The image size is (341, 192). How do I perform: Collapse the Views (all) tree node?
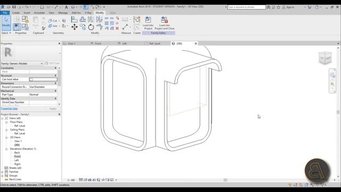click(x=2, y=118)
